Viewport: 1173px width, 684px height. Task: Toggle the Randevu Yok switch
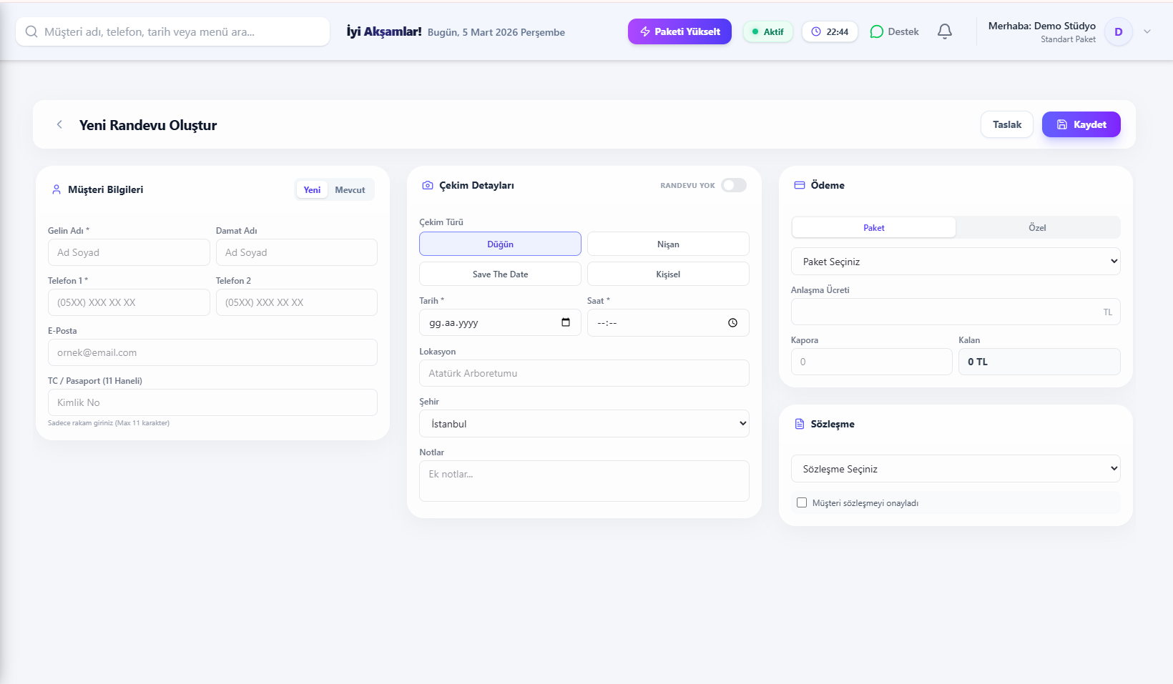click(733, 185)
